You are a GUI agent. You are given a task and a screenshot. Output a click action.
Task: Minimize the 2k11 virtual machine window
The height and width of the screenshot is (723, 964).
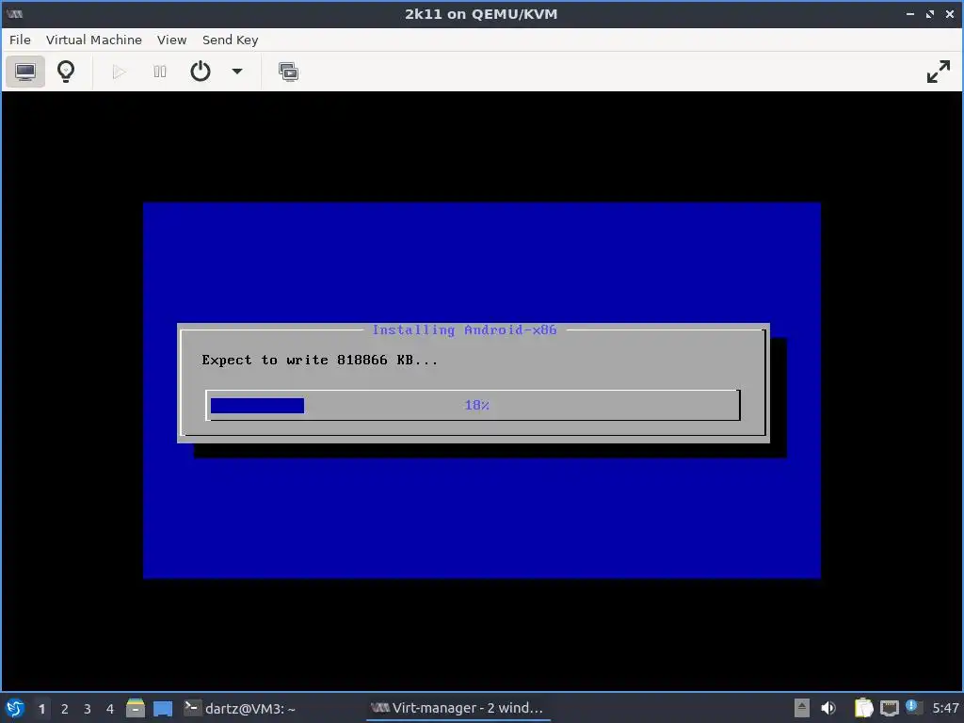click(x=910, y=13)
